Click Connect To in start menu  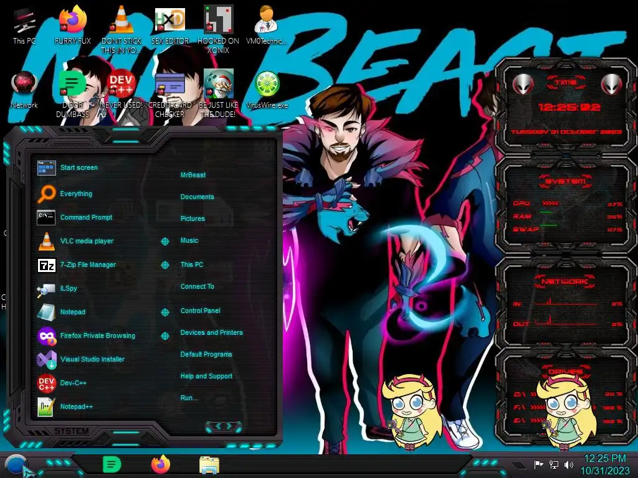[x=197, y=286]
